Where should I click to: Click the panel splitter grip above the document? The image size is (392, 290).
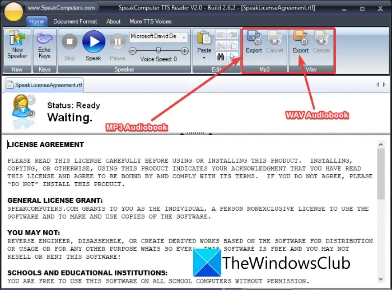pyautogui.click(x=196, y=134)
